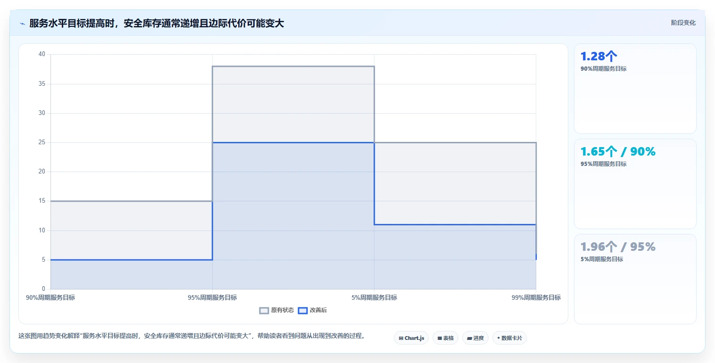This screenshot has height=363, width=715.
Task: Click the blue 改善后 legend swatch
Action: (303, 310)
